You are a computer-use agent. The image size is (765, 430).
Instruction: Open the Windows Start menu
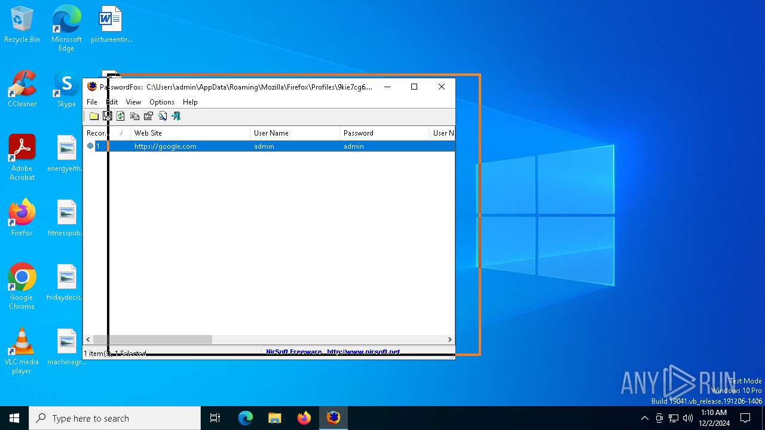point(14,418)
